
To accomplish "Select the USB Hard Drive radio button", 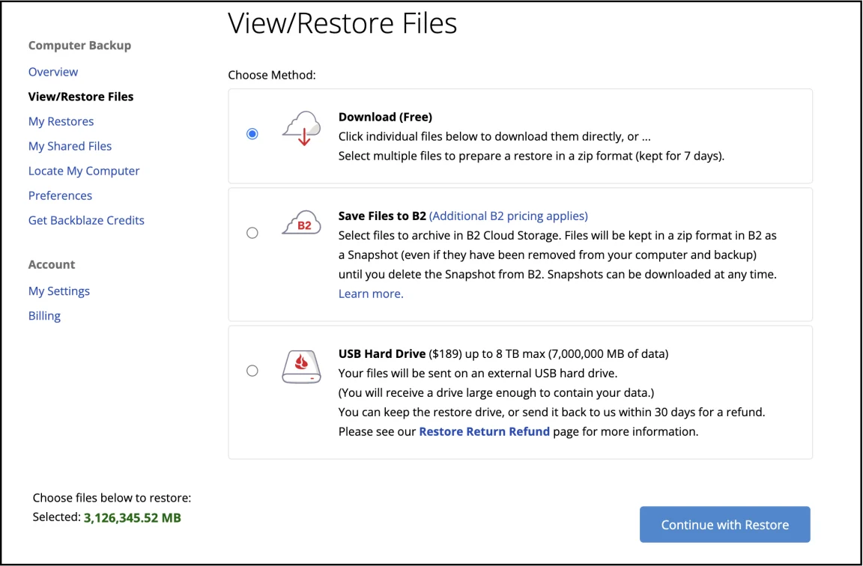I will tap(252, 371).
